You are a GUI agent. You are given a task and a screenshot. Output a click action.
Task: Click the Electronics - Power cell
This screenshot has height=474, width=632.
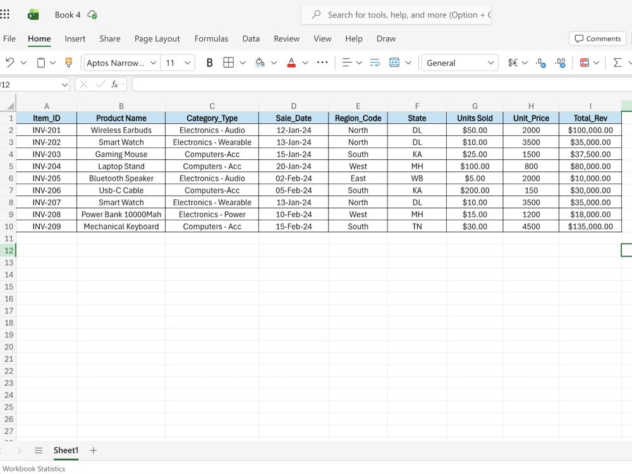[212, 214]
